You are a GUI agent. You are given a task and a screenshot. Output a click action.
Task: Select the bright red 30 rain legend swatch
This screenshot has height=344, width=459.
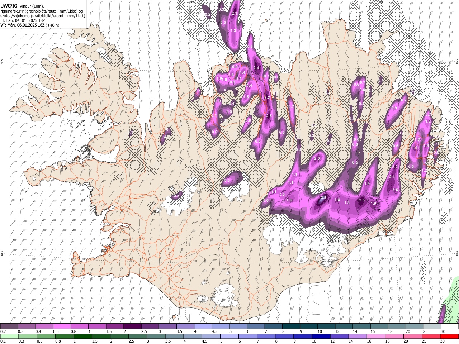click(449, 336)
